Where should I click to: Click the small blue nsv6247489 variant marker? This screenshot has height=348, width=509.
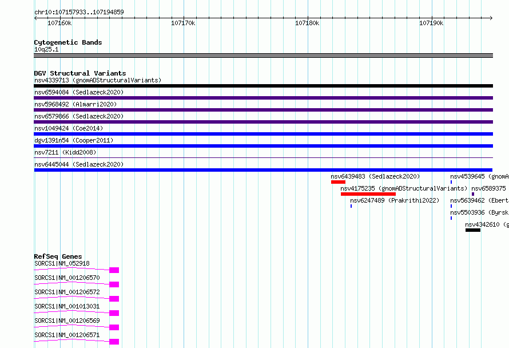click(351, 206)
